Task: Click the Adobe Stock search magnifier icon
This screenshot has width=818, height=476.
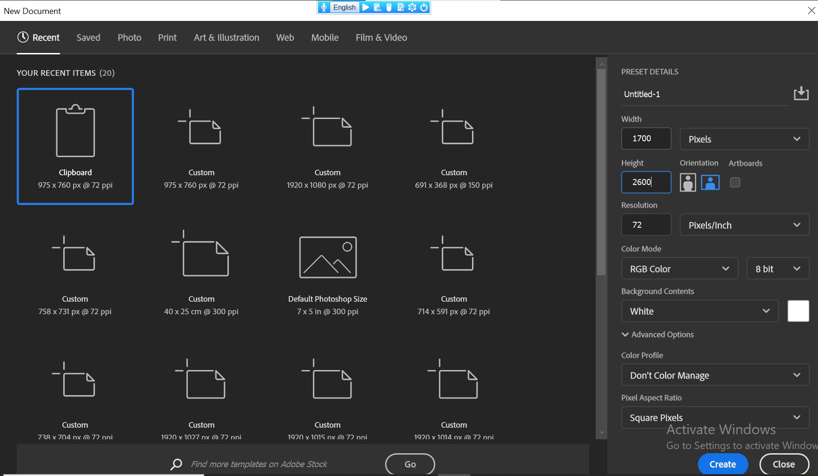Action: pos(176,464)
